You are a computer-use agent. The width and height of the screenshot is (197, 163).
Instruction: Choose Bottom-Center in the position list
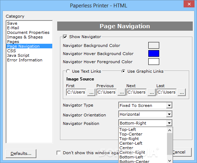[x=143, y=161]
